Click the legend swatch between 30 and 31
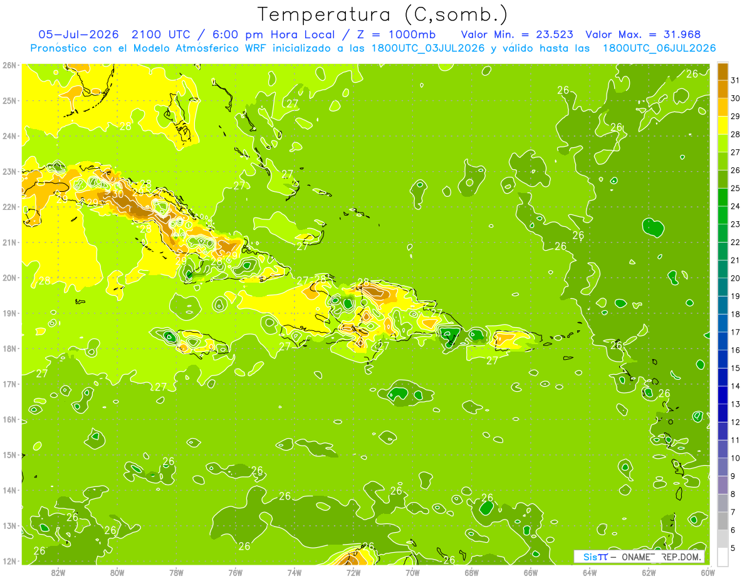The height and width of the screenshot is (581, 752). point(723,89)
